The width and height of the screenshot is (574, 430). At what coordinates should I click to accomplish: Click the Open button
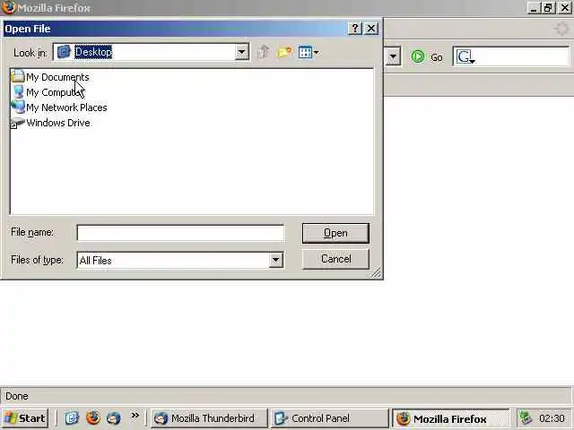tap(335, 233)
